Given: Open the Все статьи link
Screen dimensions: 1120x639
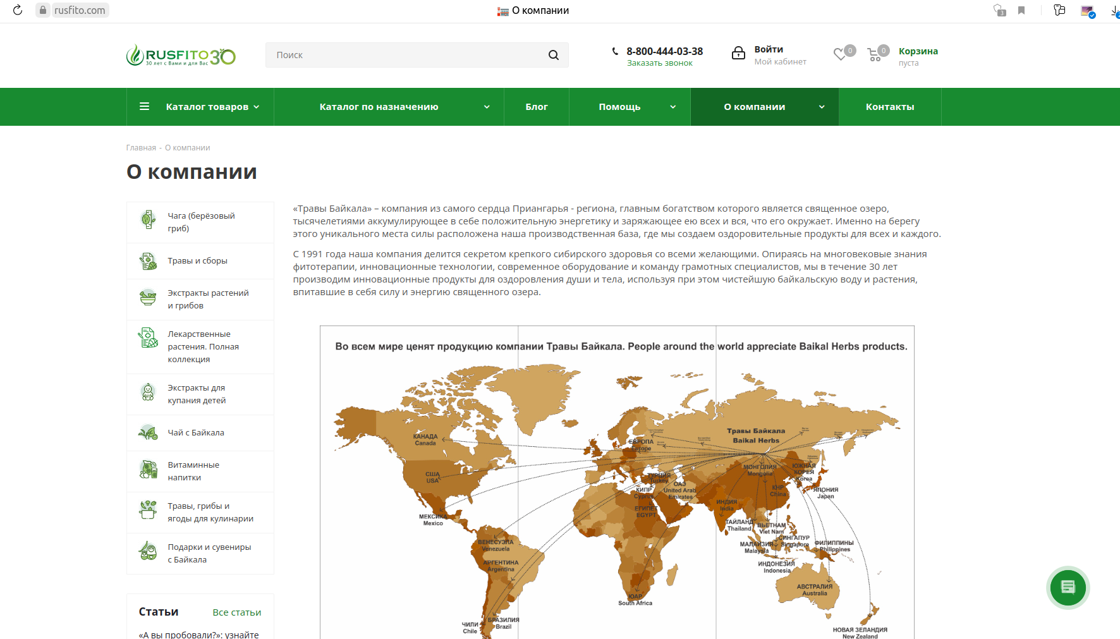Looking at the screenshot, I should 237,612.
